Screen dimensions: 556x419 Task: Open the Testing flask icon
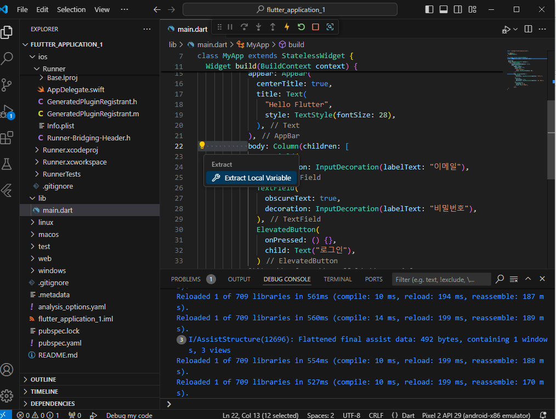coord(7,164)
